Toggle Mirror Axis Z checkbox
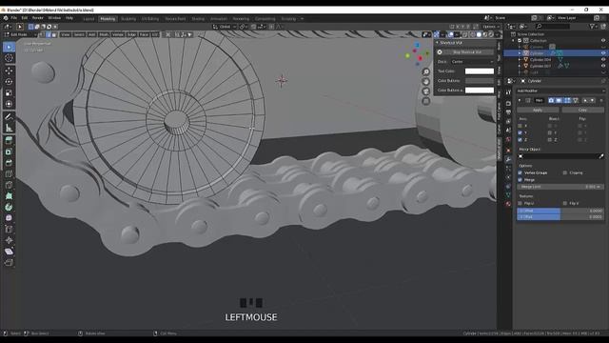Image resolution: width=609 pixels, height=343 pixels. pyautogui.click(x=521, y=140)
